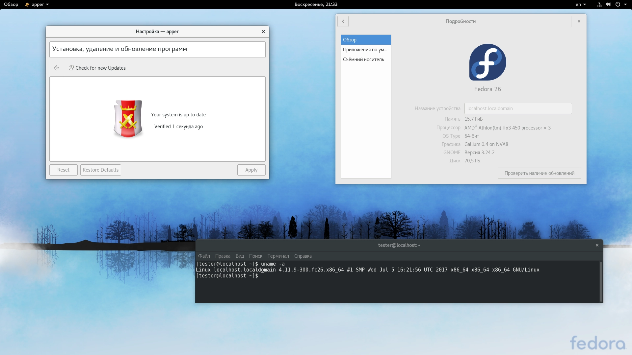Open the Обзор activities overview

coord(11,4)
